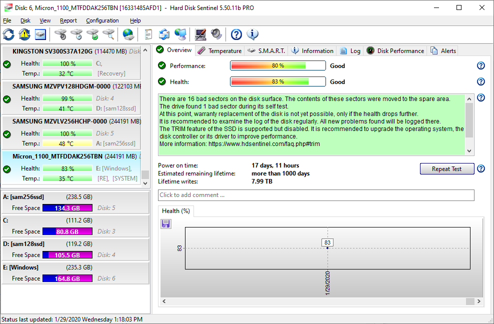Click the refresh disk status toolbar icon

click(8, 34)
